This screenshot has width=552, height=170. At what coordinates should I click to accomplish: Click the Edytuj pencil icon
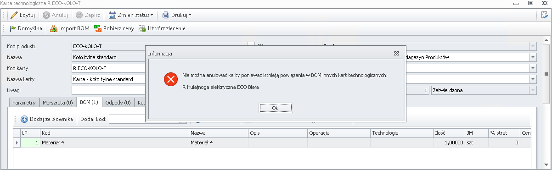pos(14,15)
